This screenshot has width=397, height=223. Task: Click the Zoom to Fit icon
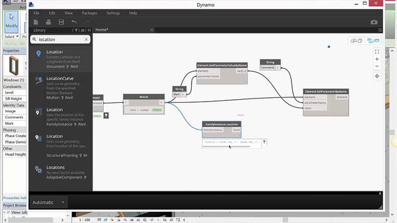pos(377,51)
